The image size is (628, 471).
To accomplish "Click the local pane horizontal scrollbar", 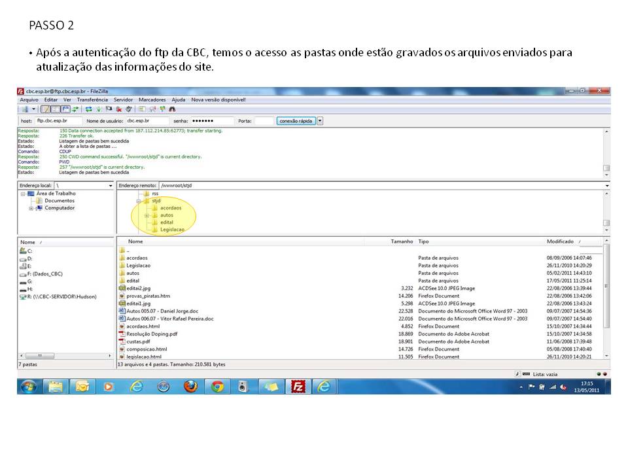I will tap(65, 356).
